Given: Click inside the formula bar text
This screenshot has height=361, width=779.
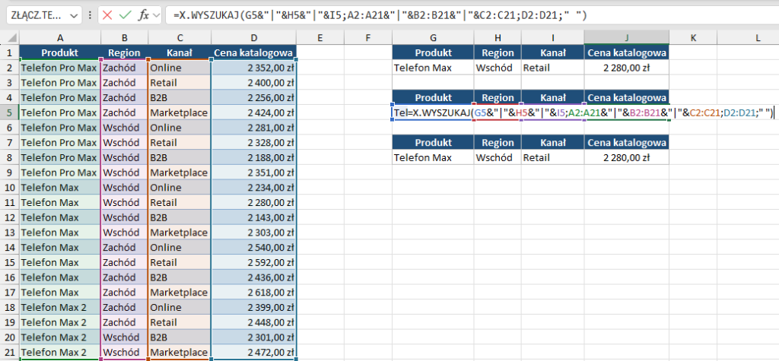Looking at the screenshot, I should pyautogui.click(x=456, y=15).
